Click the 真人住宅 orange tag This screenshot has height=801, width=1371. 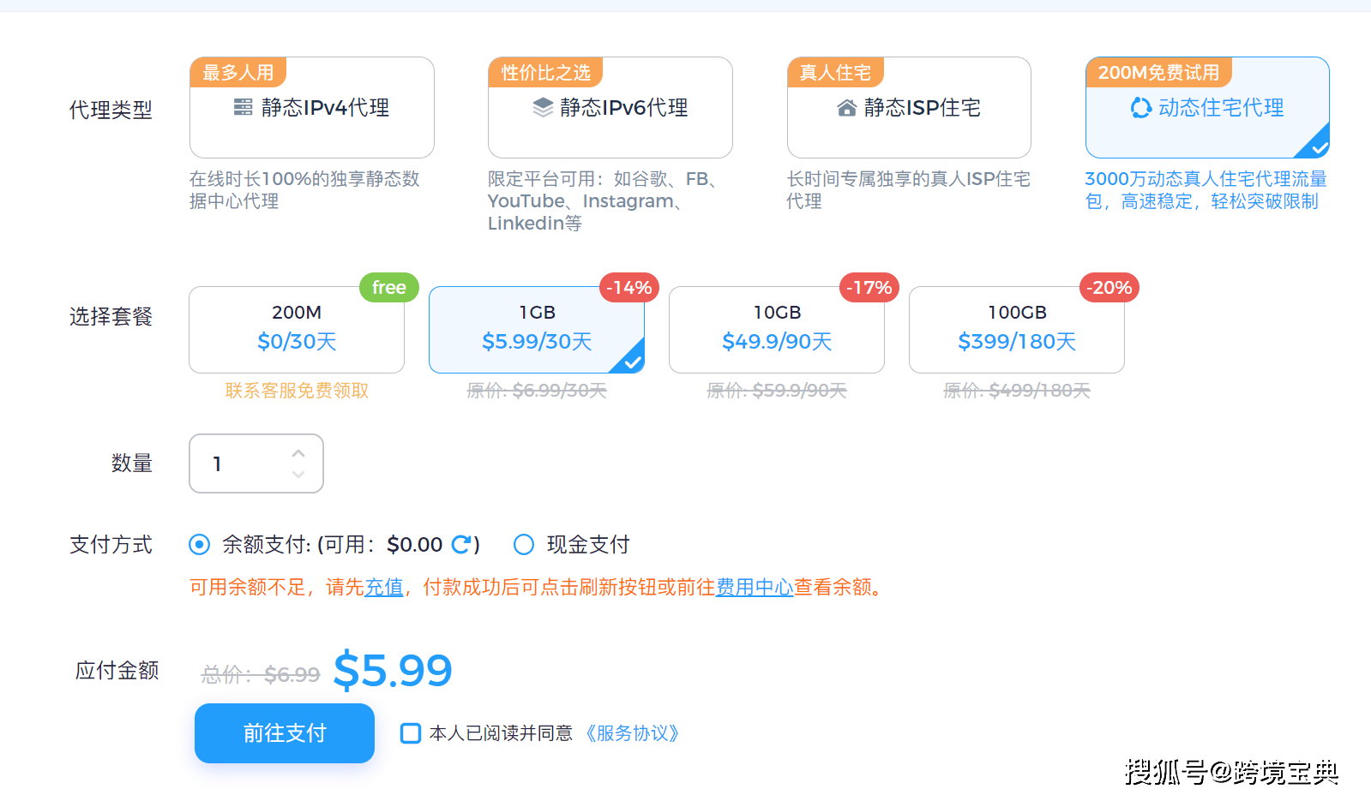click(x=835, y=73)
